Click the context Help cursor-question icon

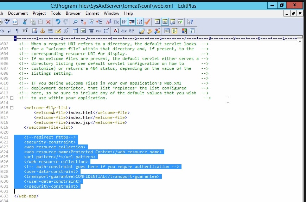[x=190, y=22]
